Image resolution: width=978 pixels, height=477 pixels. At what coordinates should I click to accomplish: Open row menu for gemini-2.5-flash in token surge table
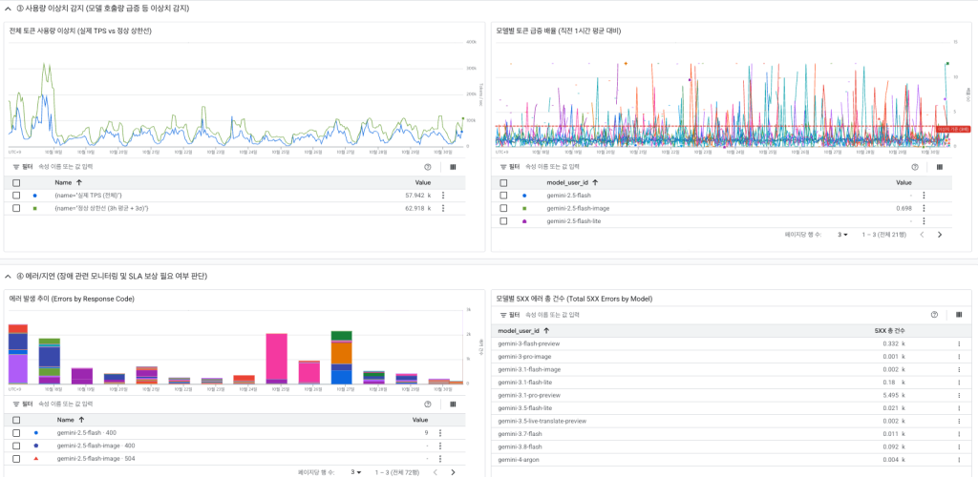[924, 195]
